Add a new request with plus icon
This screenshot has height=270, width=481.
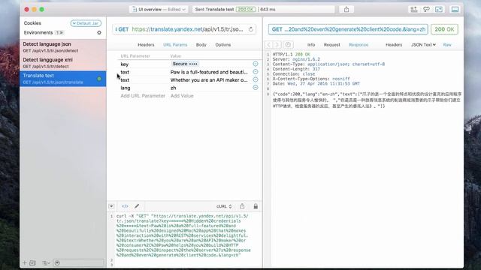(x=25, y=263)
